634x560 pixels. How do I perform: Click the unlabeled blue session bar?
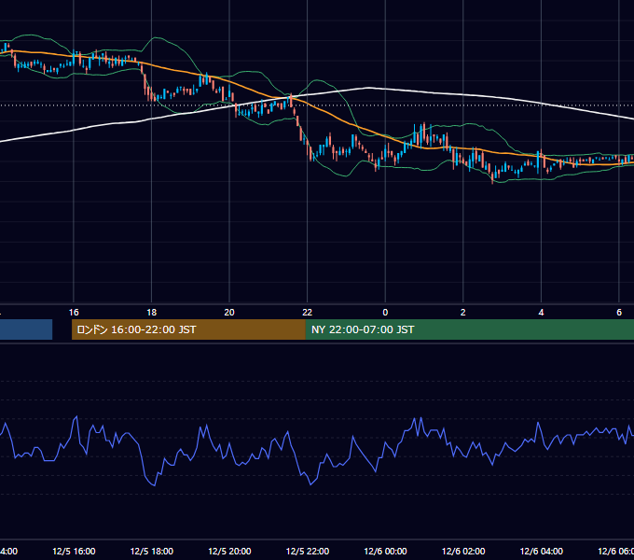tap(26, 329)
